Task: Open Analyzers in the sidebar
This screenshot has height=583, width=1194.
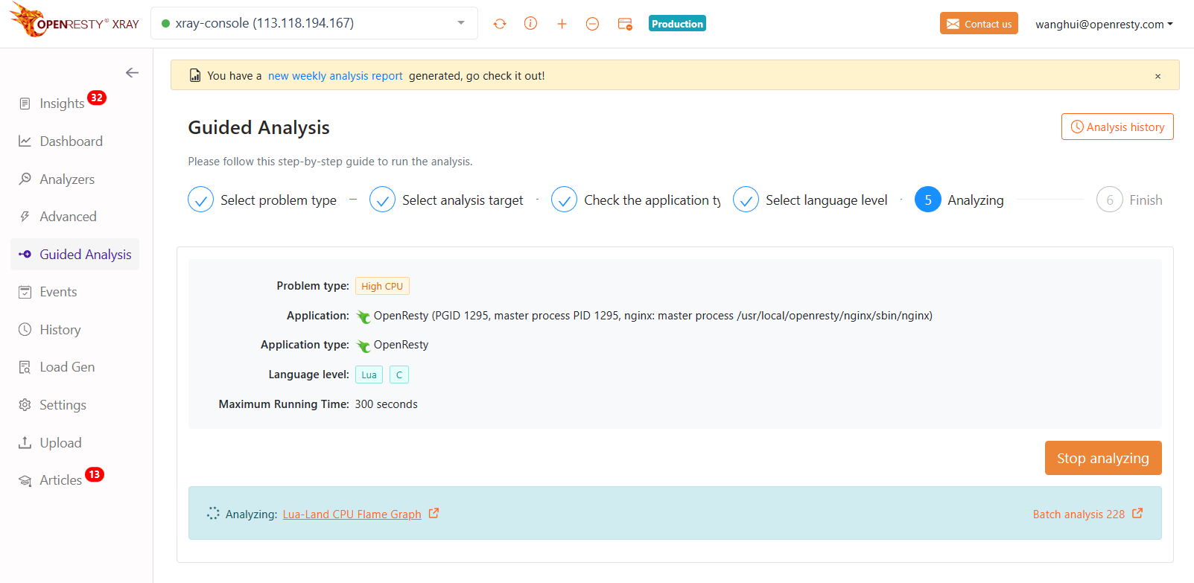Action: [67, 179]
